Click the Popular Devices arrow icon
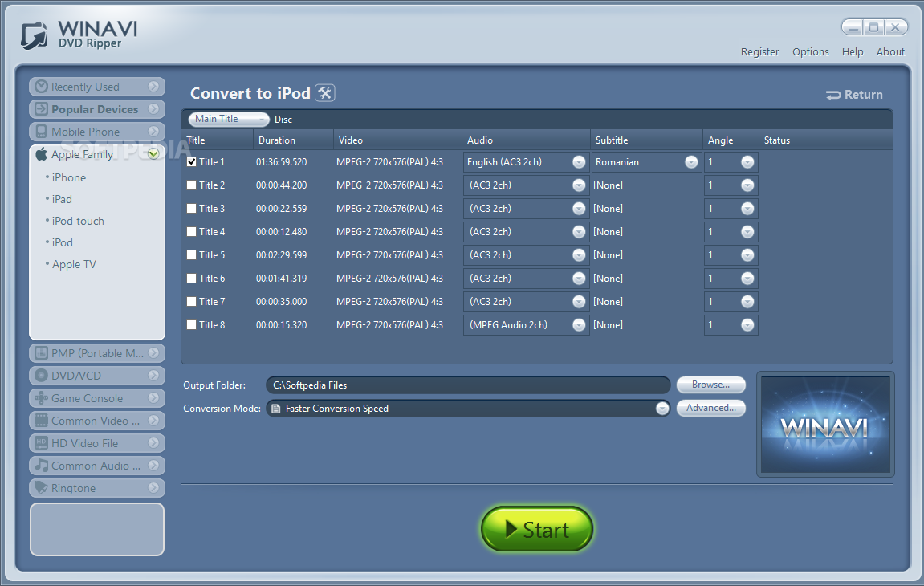 point(41,109)
